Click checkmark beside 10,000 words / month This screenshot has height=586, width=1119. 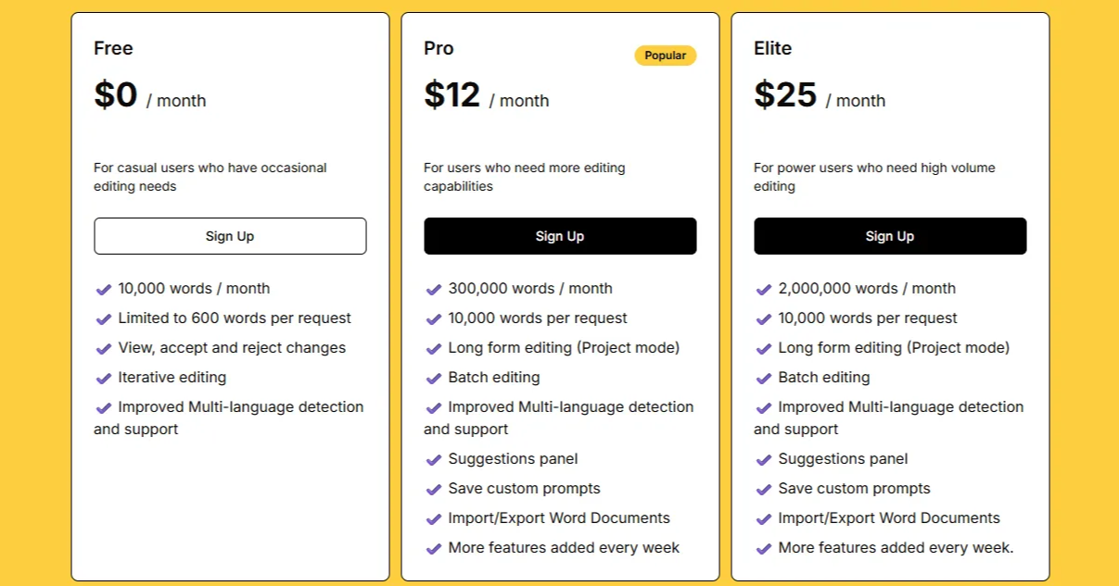(x=104, y=290)
